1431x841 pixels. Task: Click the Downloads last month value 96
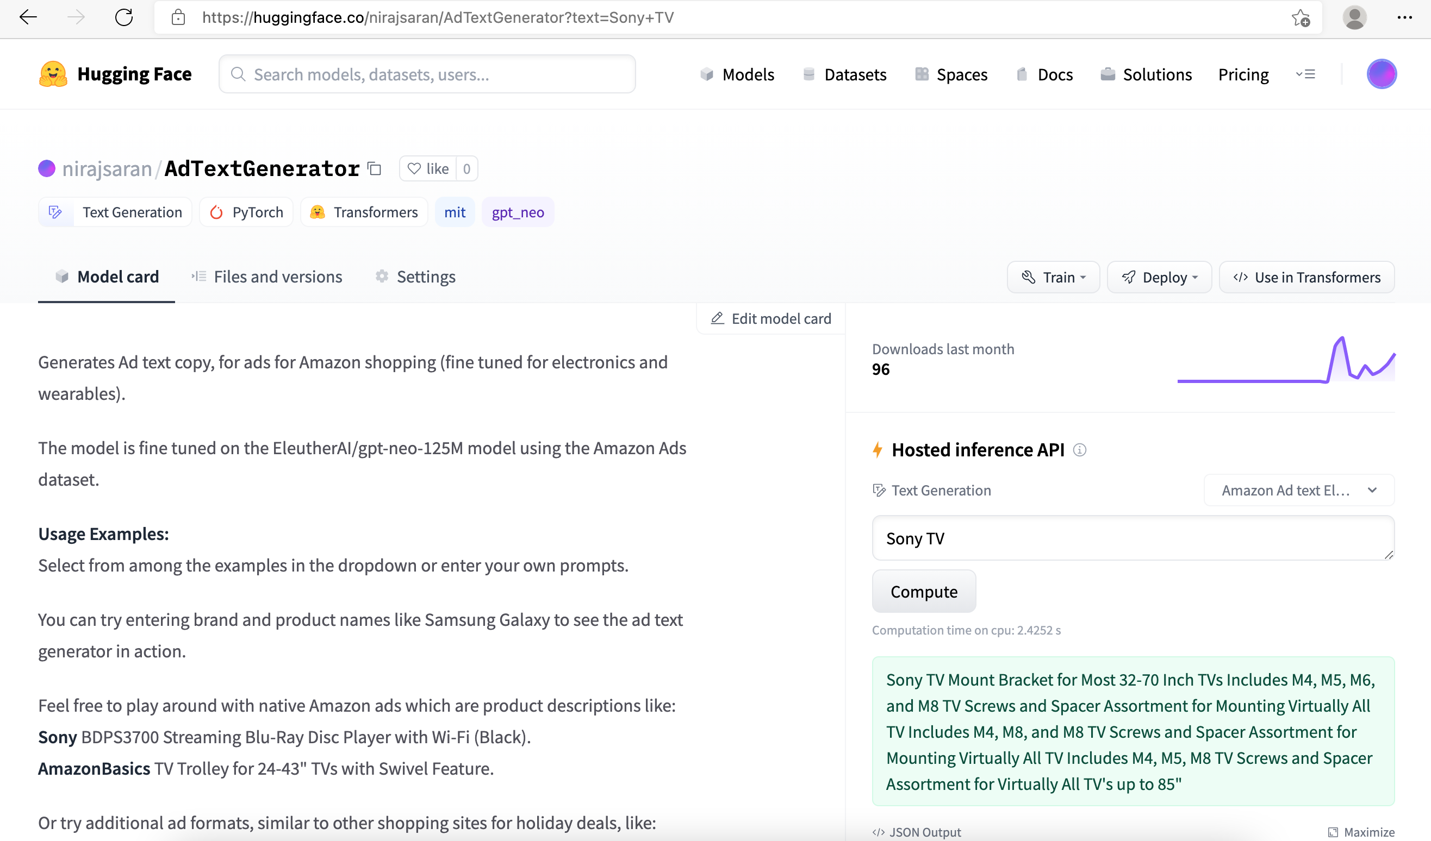881,369
